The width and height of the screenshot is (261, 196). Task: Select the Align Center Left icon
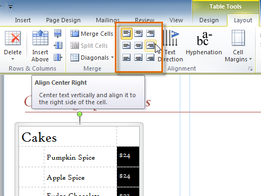tap(126, 46)
